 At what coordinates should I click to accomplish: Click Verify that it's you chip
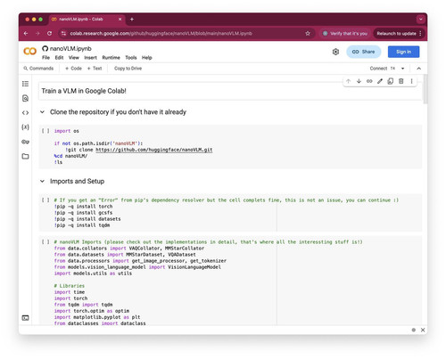tap(345, 33)
